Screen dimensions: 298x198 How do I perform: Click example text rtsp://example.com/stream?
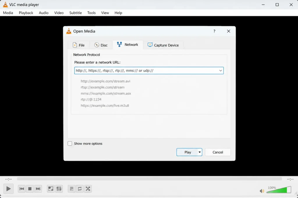click(x=103, y=87)
